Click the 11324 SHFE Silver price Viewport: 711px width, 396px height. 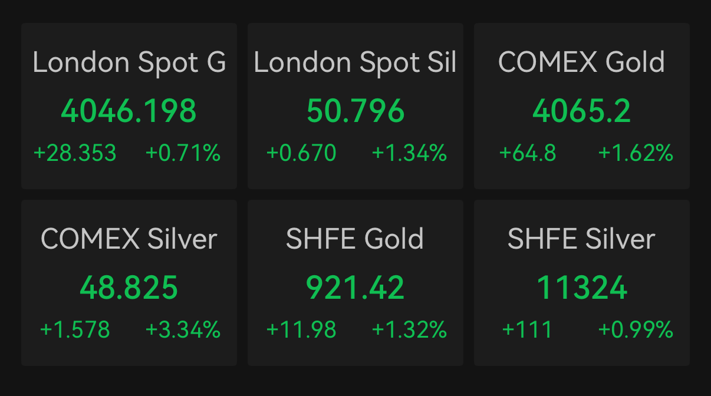coord(582,288)
